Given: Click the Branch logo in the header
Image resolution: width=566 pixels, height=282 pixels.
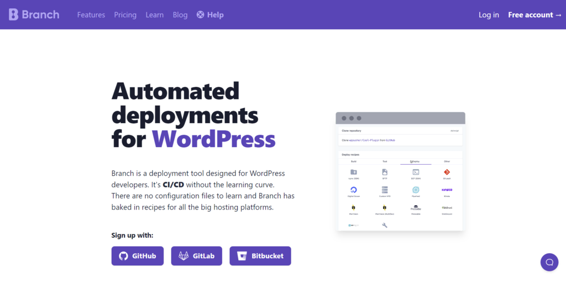Looking at the screenshot, I should pyautogui.click(x=34, y=14).
